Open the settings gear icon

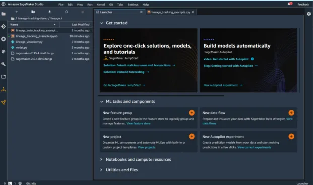coord(309,14)
